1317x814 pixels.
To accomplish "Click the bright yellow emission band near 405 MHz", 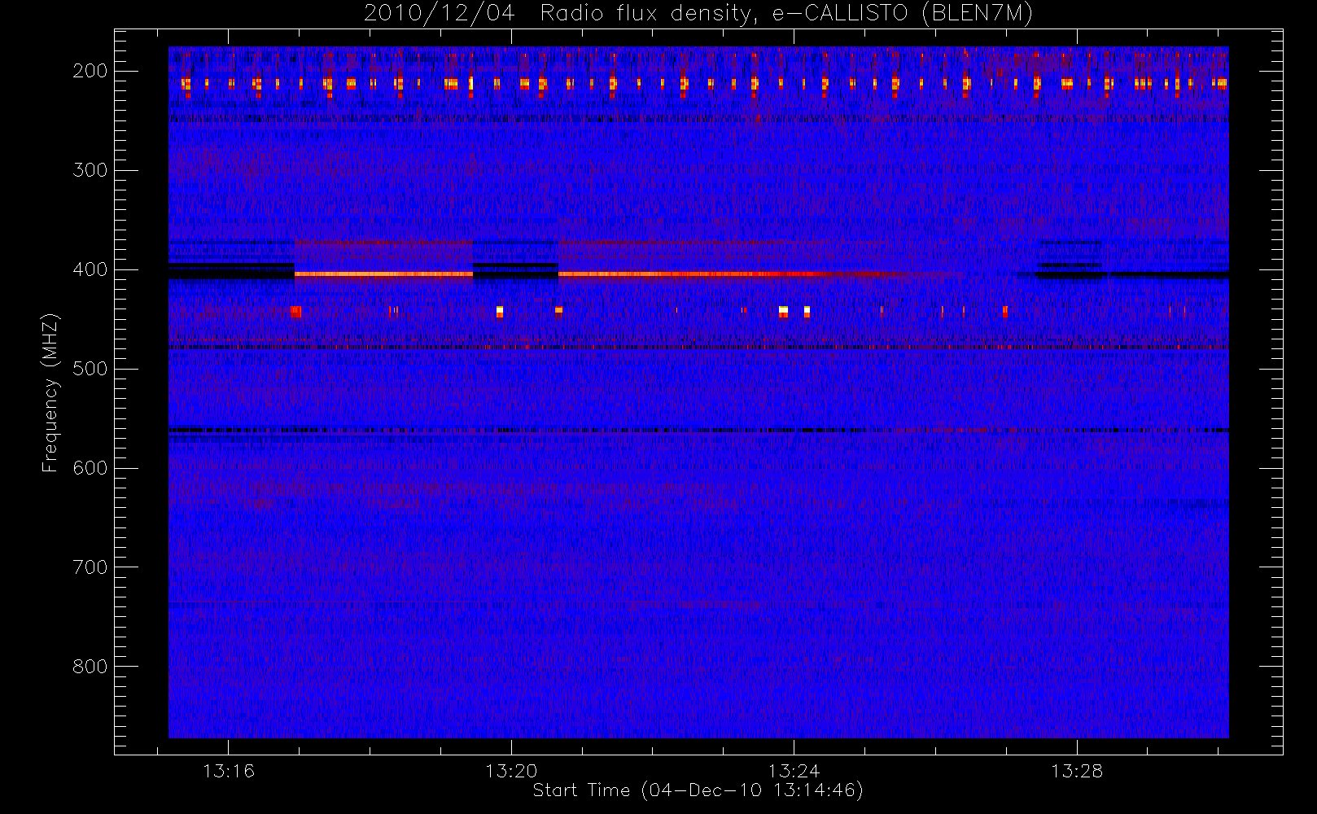I will tap(383, 274).
